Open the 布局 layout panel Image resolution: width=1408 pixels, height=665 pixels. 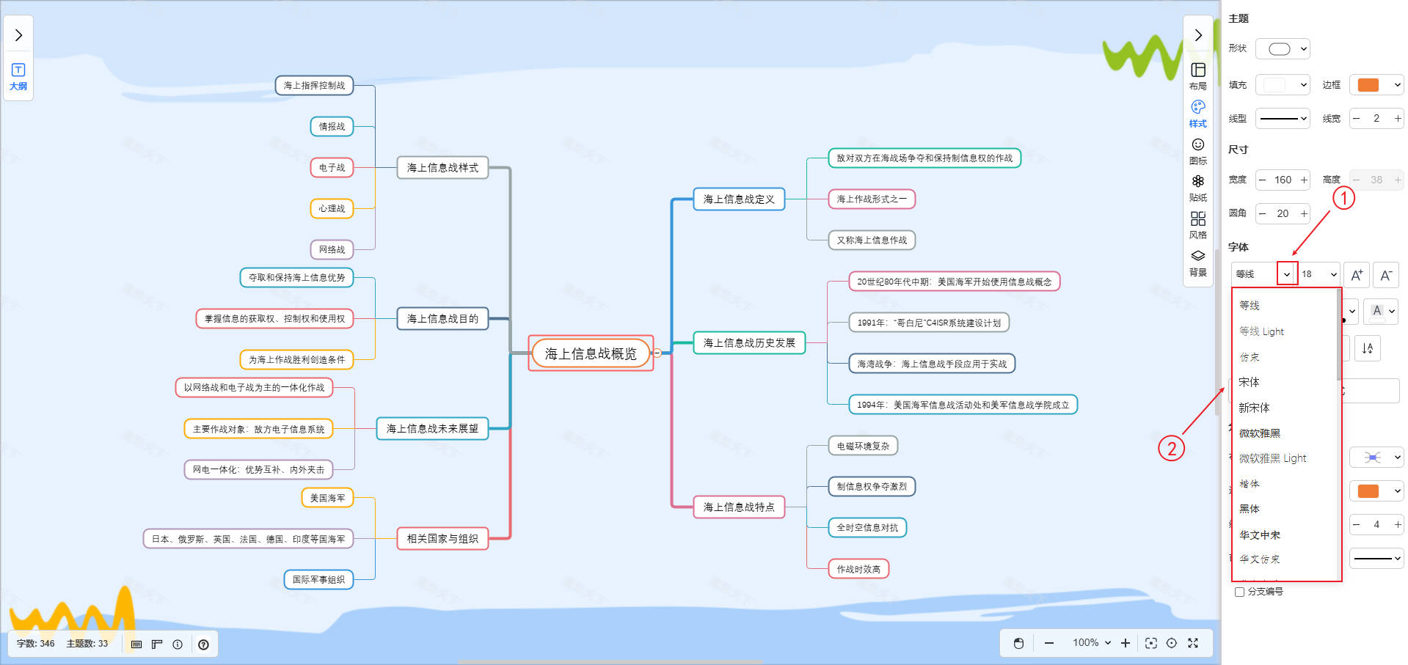coord(1197,76)
